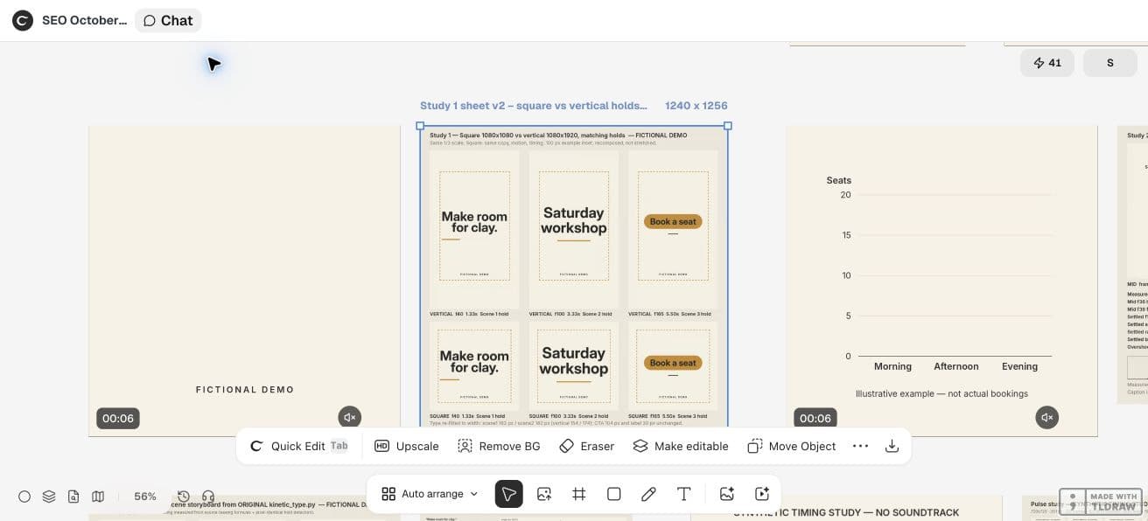Click the document page icon at bottom left
The width and height of the screenshot is (1148, 521).
click(73, 497)
